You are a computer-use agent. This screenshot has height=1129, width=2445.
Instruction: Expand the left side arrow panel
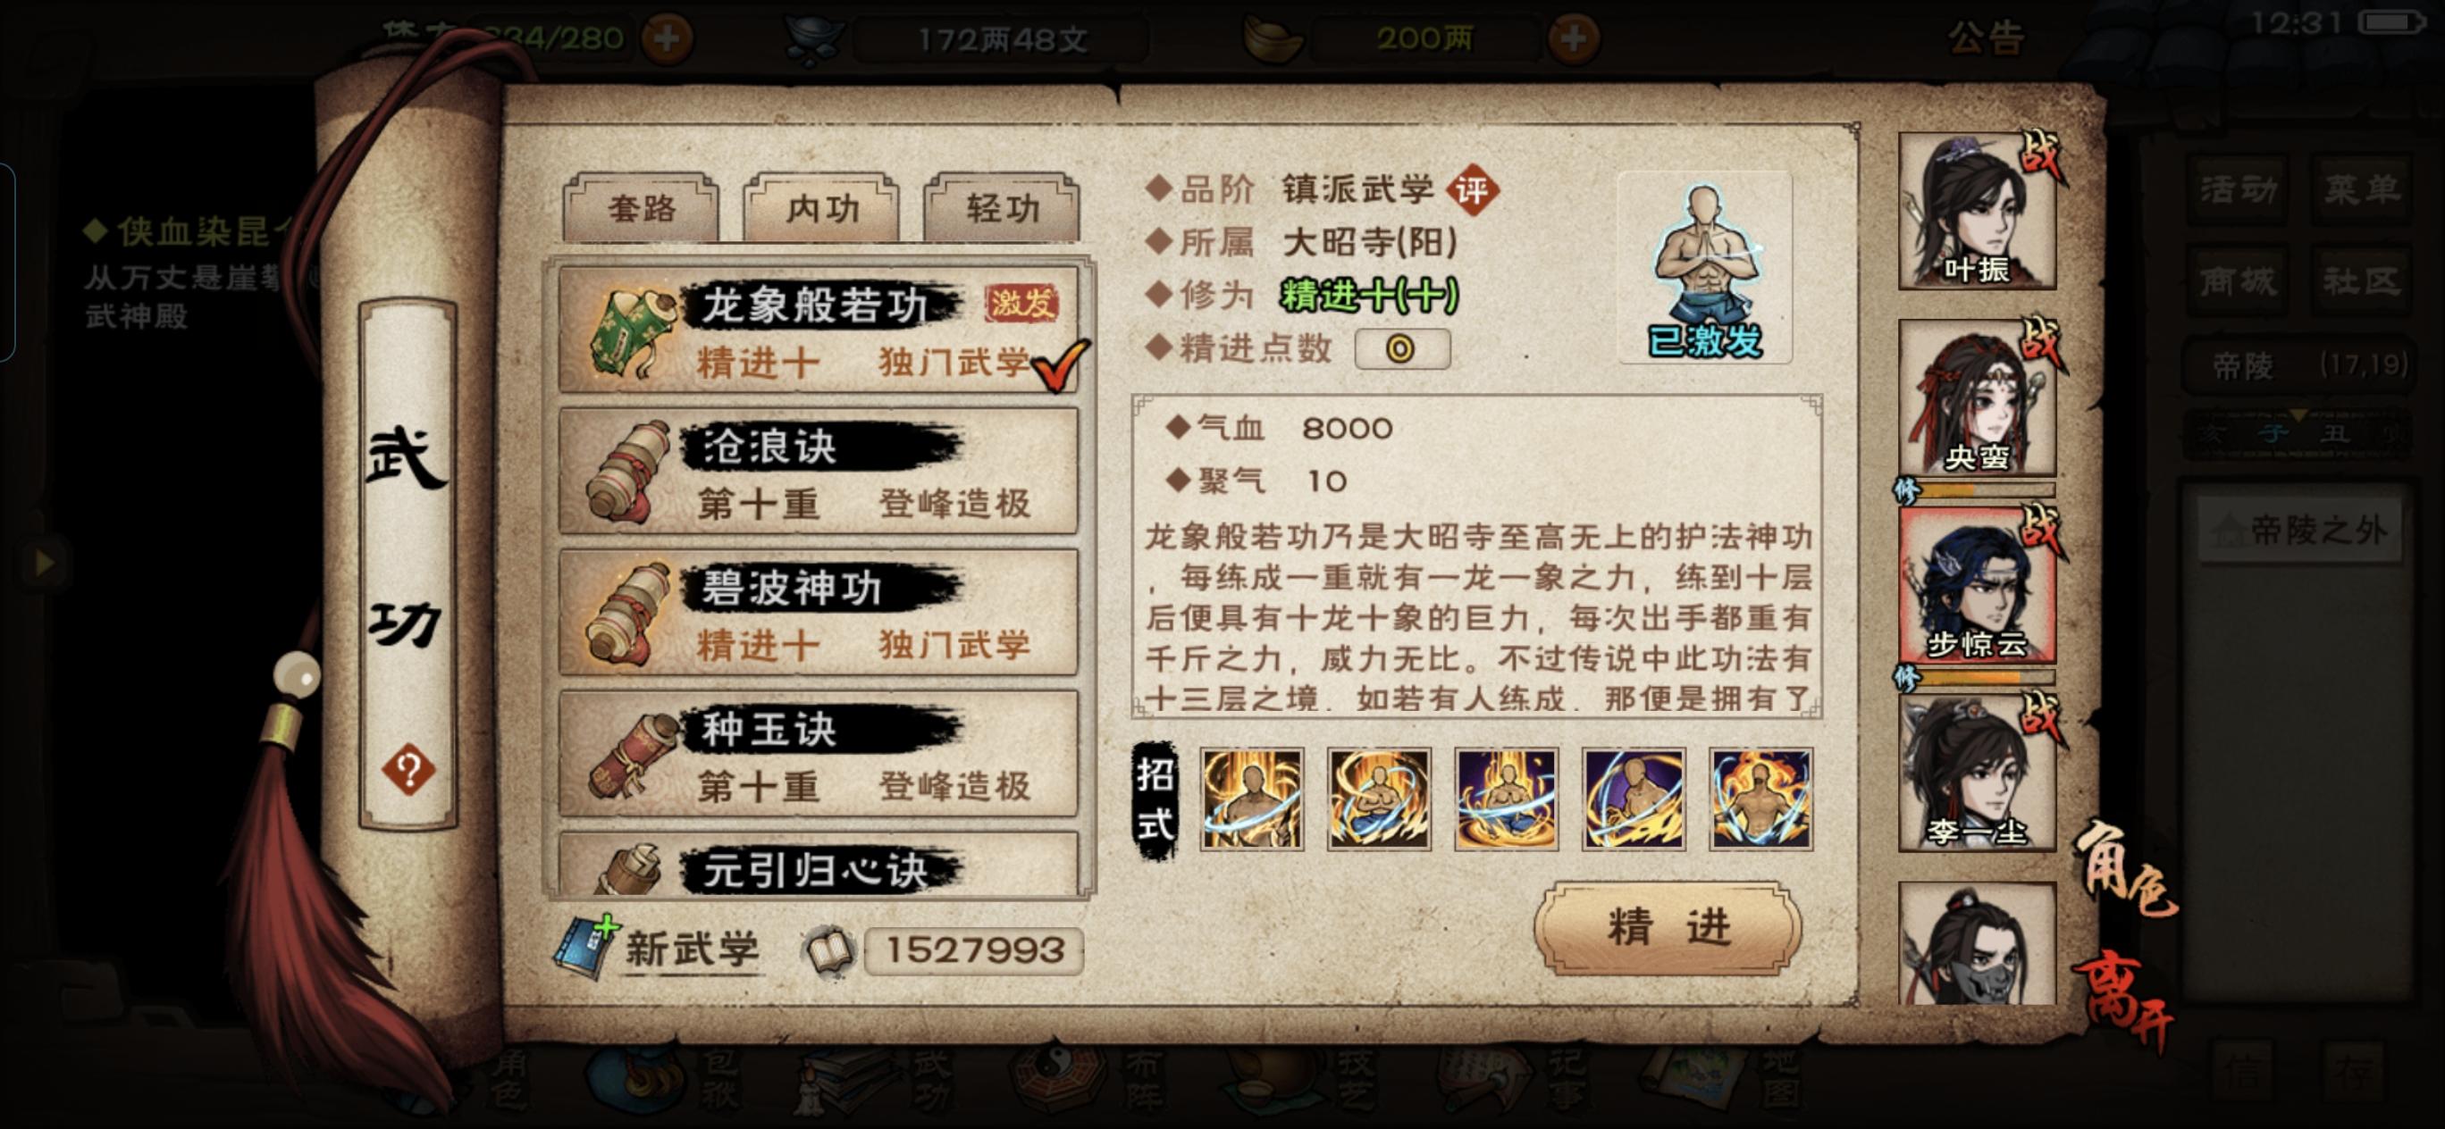tap(43, 562)
